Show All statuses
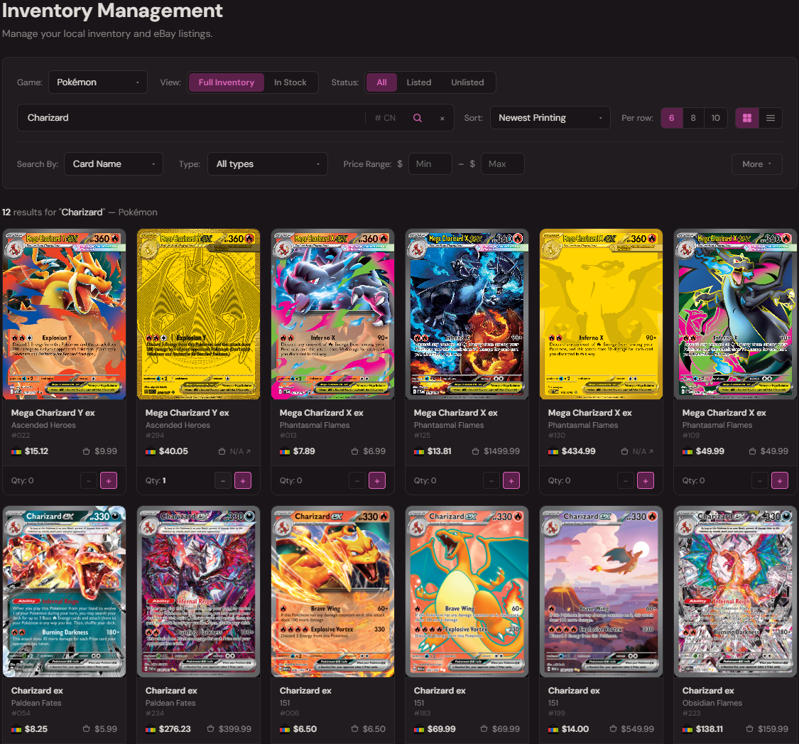The image size is (799, 744). tap(381, 82)
